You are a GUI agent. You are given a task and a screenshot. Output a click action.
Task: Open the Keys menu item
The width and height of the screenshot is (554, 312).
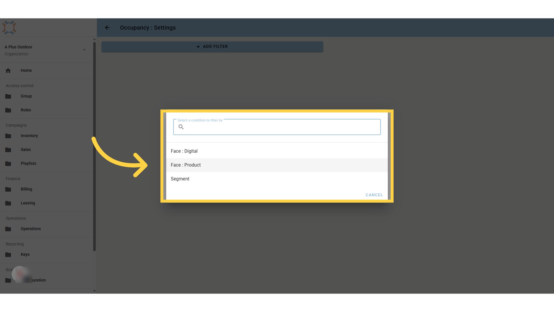[46, 255]
